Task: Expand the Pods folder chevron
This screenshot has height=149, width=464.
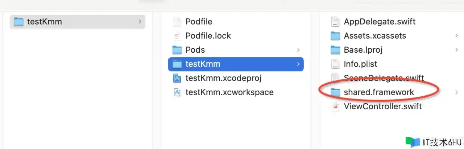Action: (x=298, y=50)
